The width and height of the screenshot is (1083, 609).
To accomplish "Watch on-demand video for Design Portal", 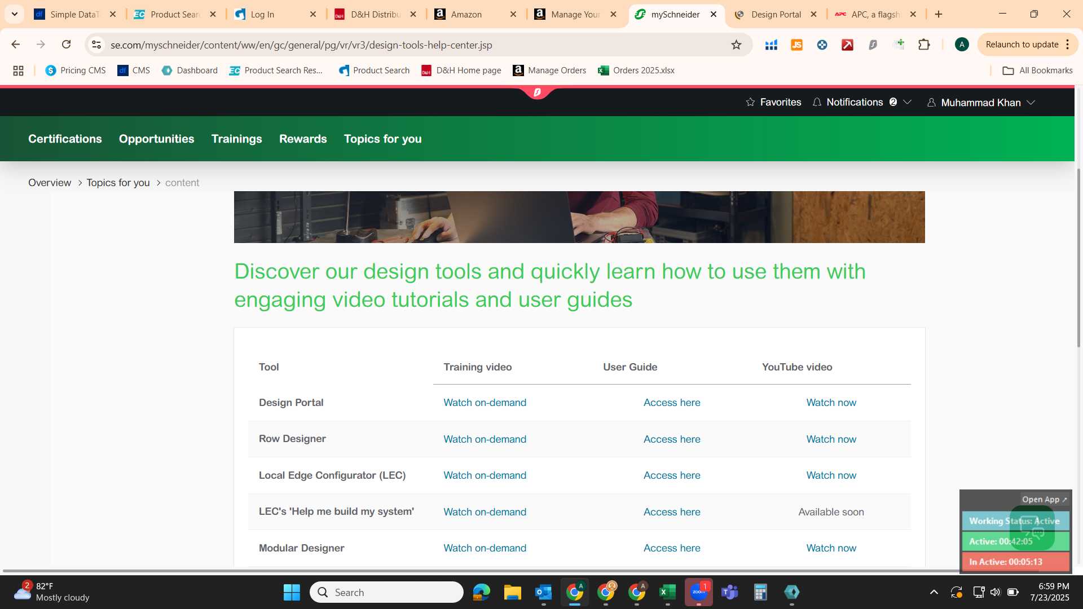I will pyautogui.click(x=485, y=403).
